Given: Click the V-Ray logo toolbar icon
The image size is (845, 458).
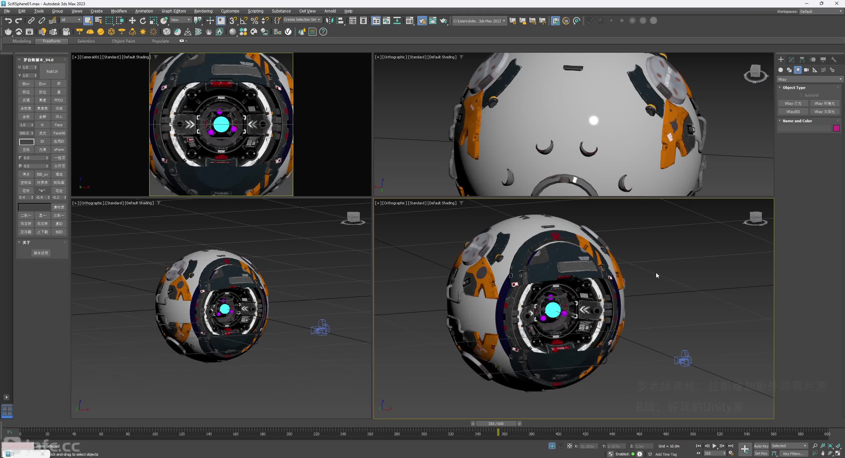Looking at the screenshot, I should (288, 32).
